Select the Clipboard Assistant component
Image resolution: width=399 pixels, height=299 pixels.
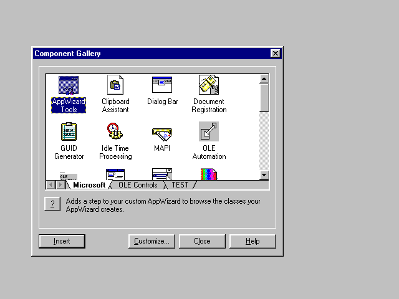point(115,85)
